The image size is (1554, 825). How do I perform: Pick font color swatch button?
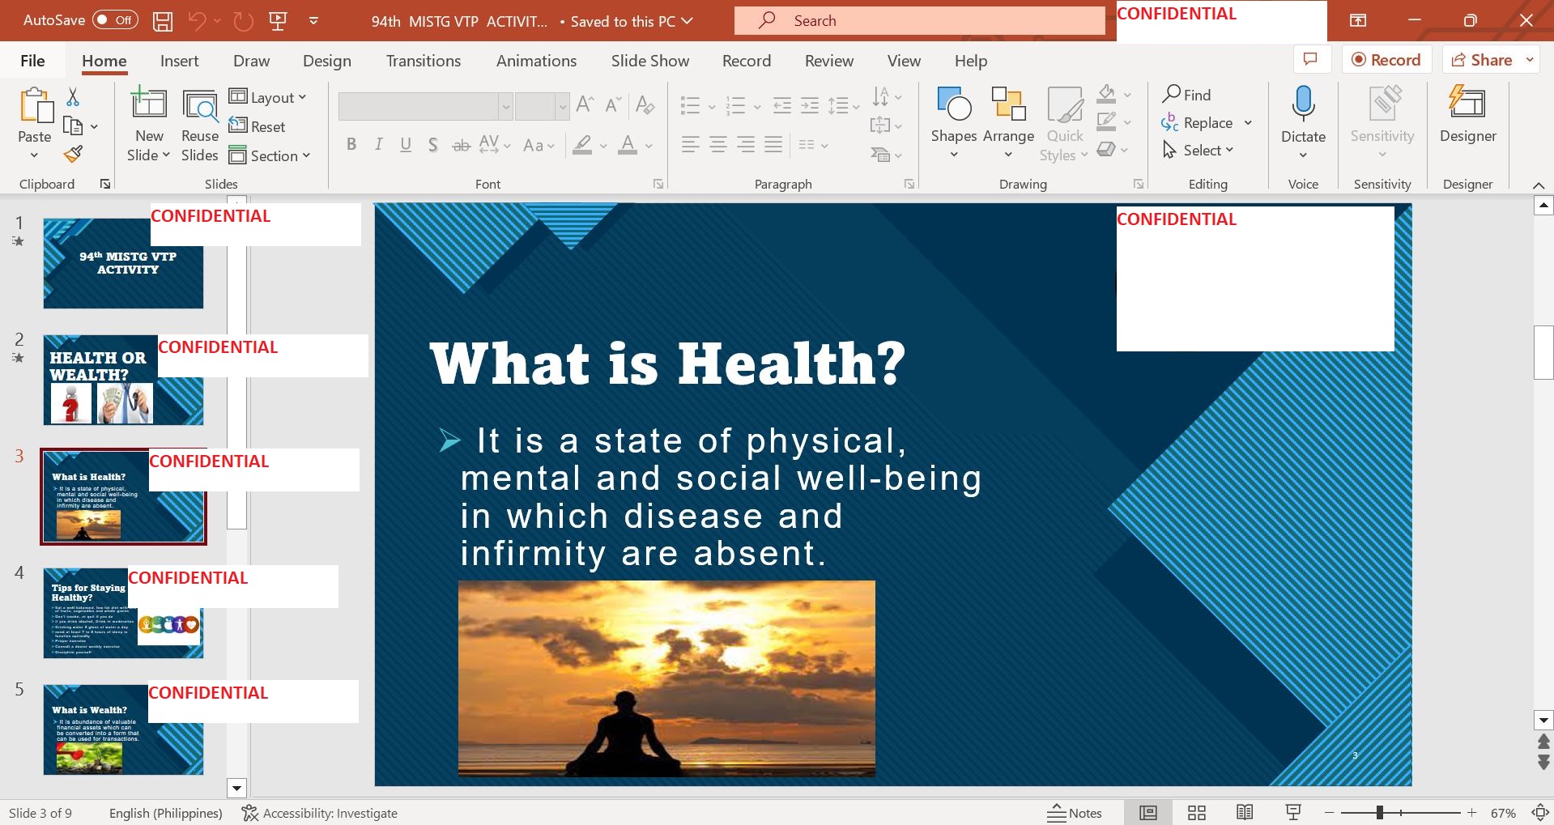[x=628, y=145]
